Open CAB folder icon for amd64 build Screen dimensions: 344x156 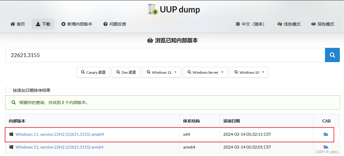point(326,134)
